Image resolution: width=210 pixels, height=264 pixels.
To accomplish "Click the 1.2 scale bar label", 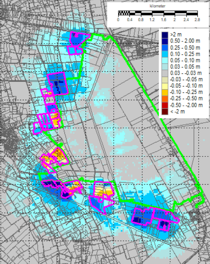I will click(x=152, y=20).
